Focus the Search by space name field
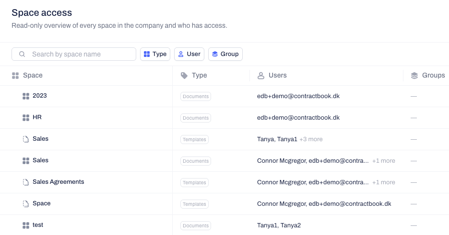This screenshot has width=449, height=235. coord(74,54)
